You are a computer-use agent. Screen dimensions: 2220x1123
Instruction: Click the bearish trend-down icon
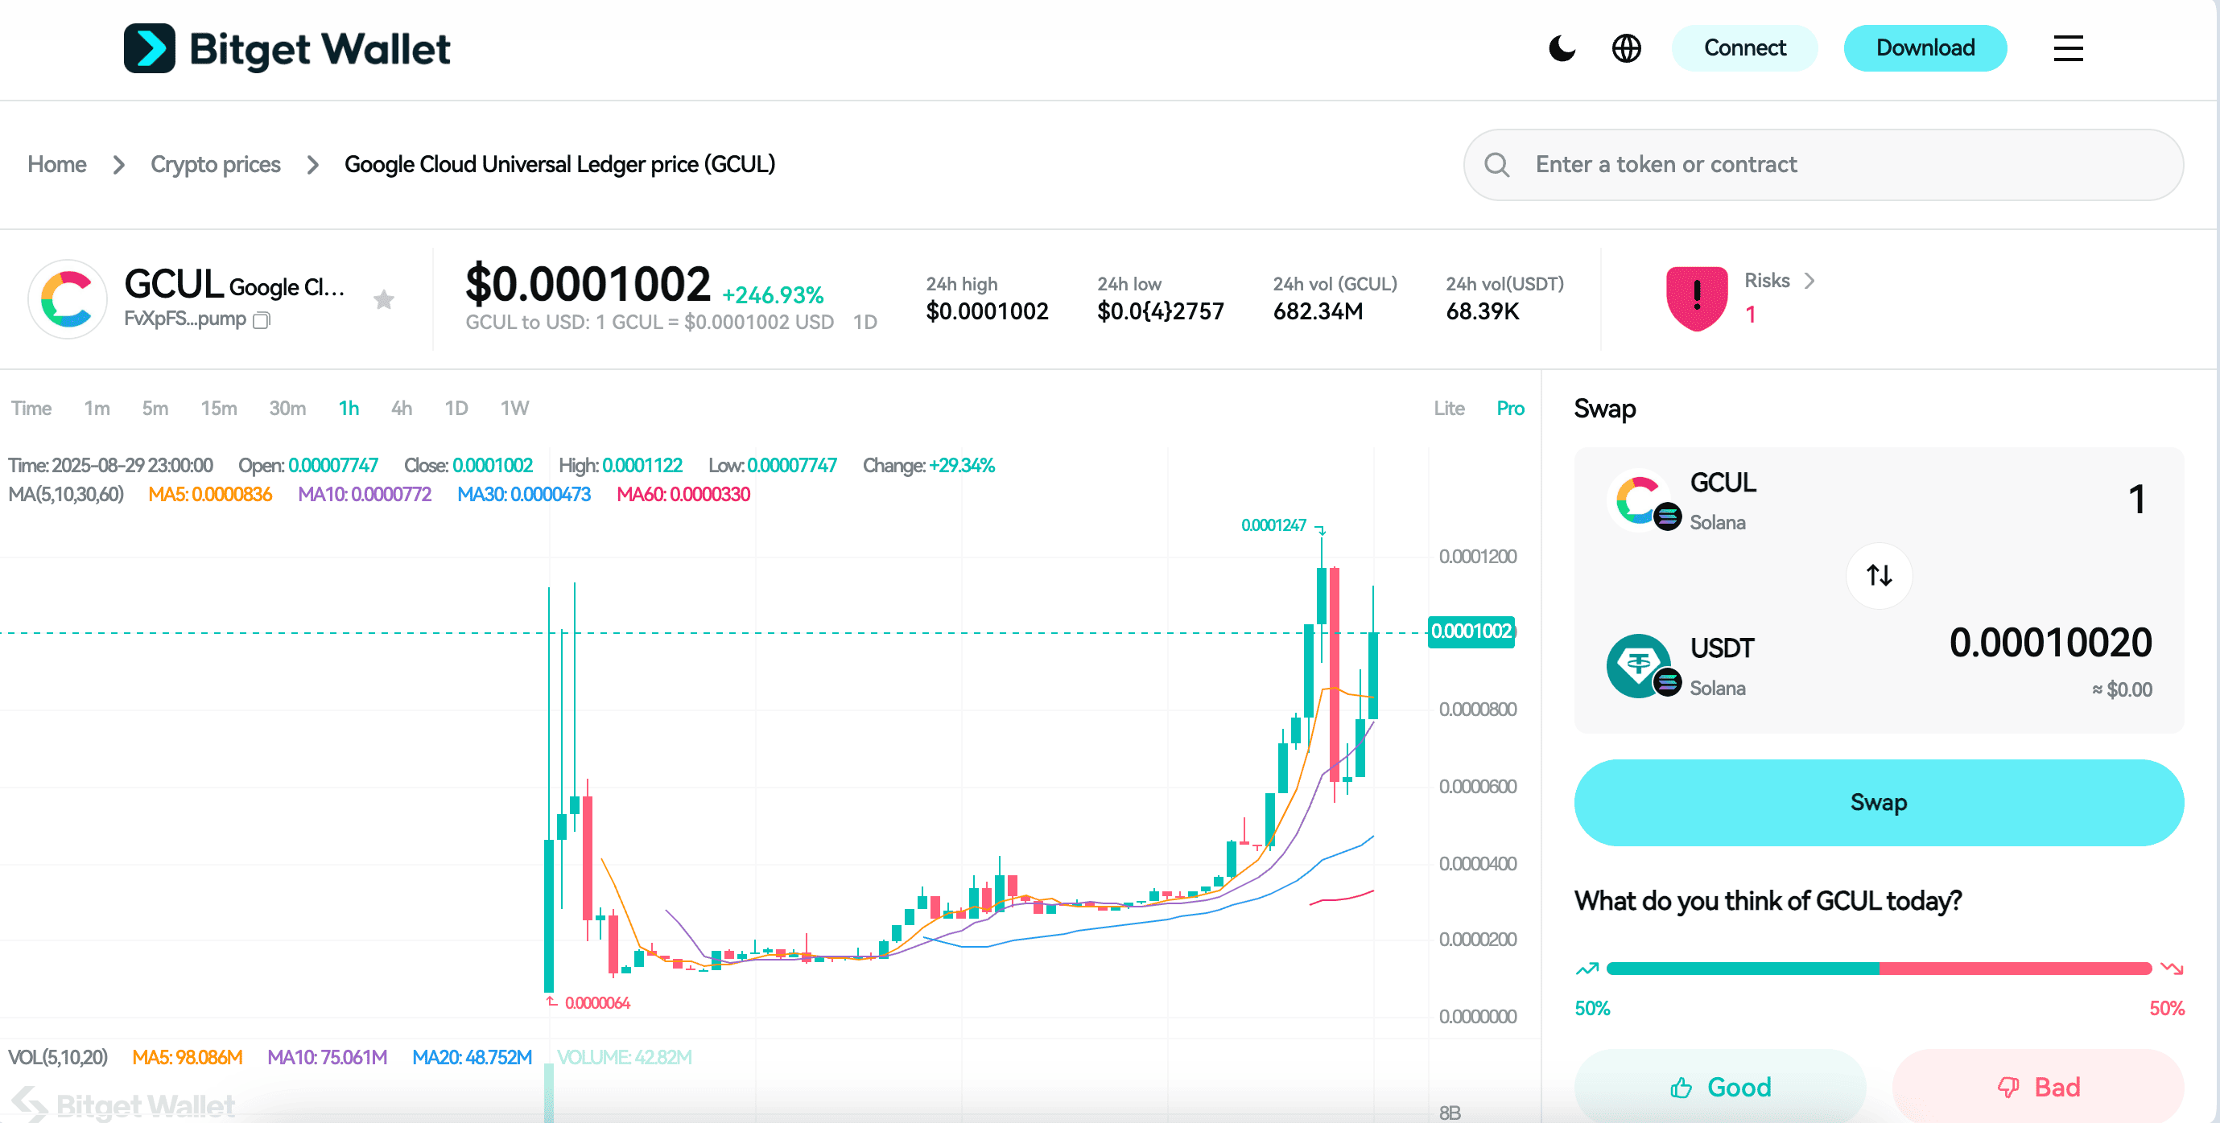[2172, 969]
